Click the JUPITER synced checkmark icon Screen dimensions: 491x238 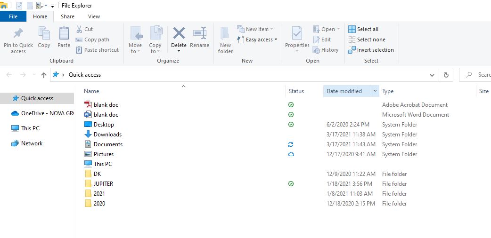(291, 184)
